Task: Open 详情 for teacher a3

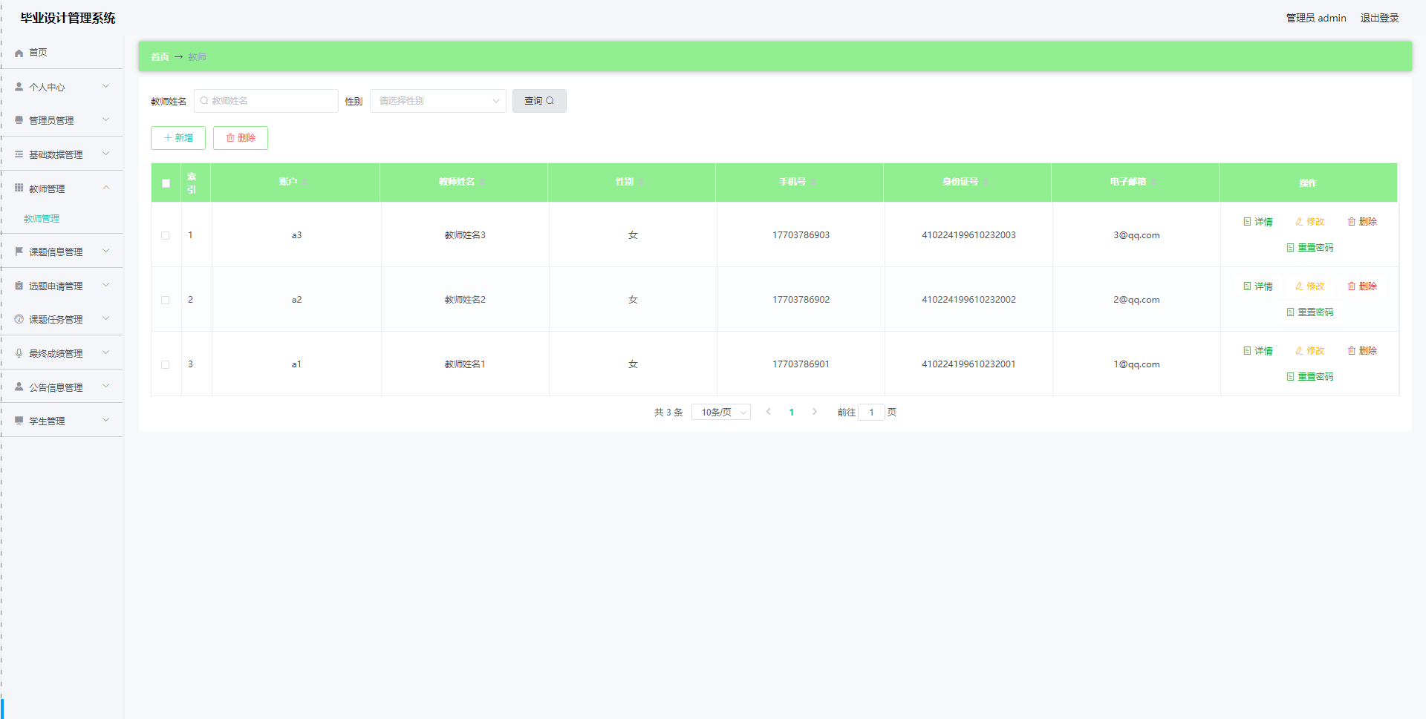Action: click(x=1258, y=222)
